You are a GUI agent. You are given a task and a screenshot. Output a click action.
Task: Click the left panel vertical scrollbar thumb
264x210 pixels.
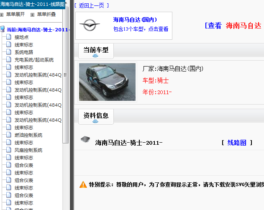click(65, 75)
